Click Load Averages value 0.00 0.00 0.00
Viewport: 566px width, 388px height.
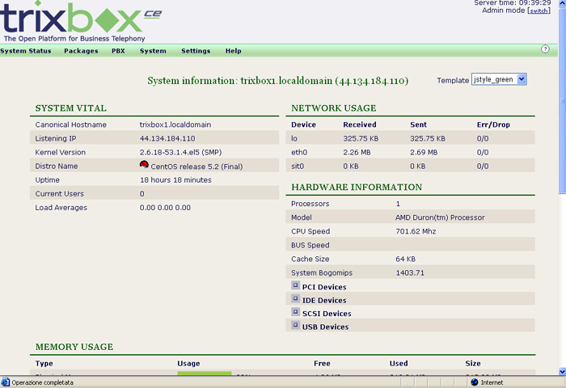click(x=165, y=208)
